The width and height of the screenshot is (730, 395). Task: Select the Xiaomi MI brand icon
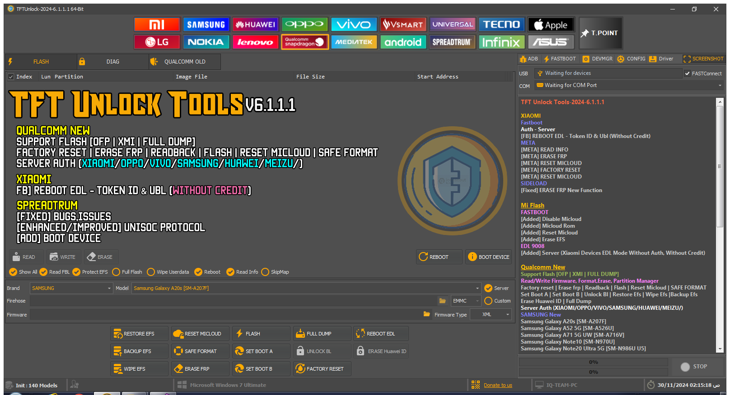[x=157, y=24]
